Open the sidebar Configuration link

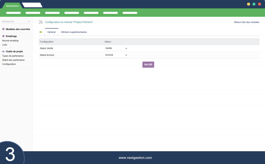pyautogui.click(x=9, y=64)
